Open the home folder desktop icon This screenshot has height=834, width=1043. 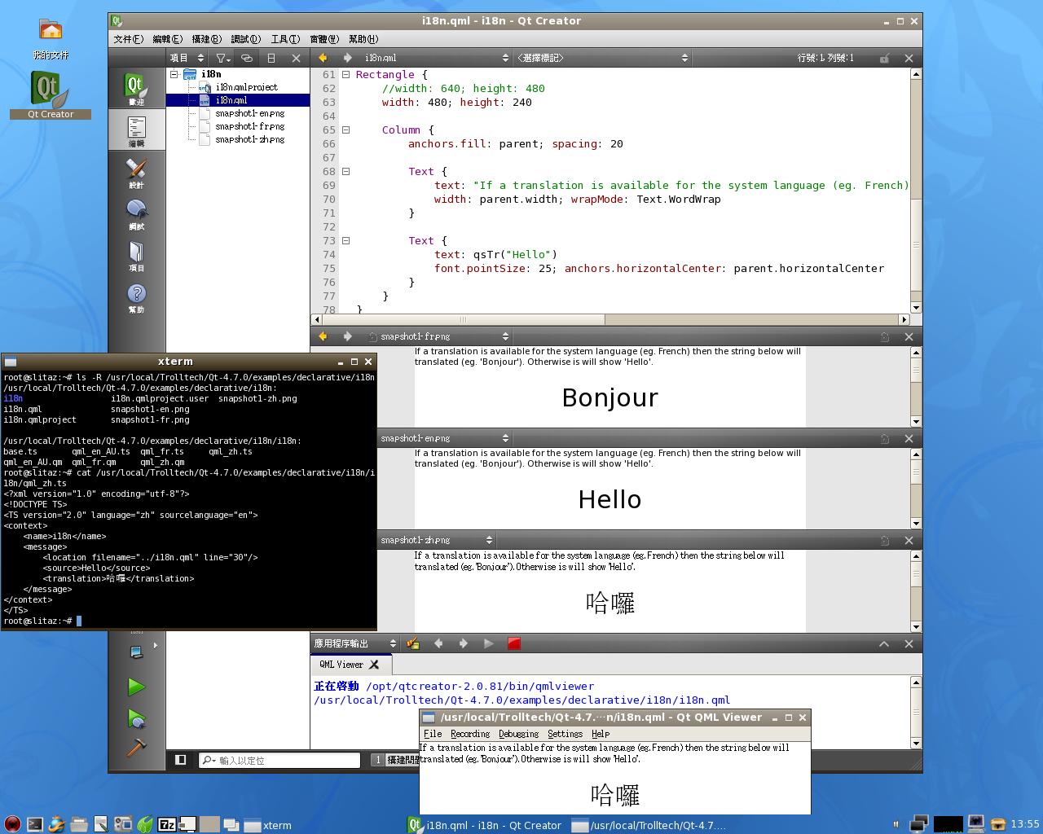tap(51, 39)
